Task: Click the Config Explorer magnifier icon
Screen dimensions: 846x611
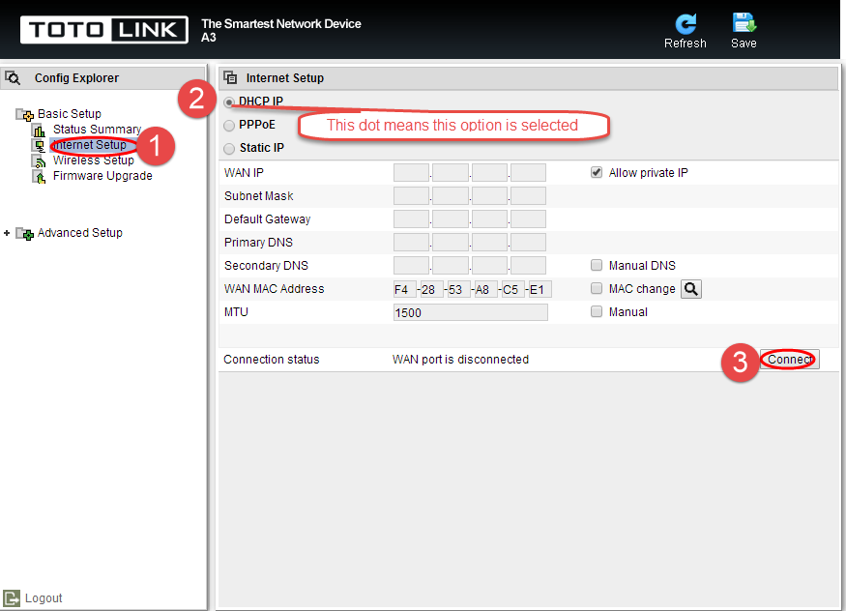Action: [x=13, y=78]
